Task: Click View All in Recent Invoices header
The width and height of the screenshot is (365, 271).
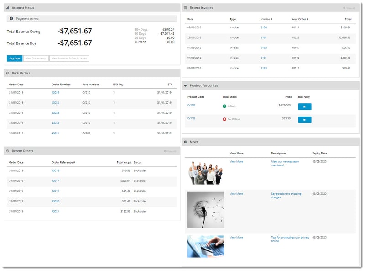Action: (349, 8)
